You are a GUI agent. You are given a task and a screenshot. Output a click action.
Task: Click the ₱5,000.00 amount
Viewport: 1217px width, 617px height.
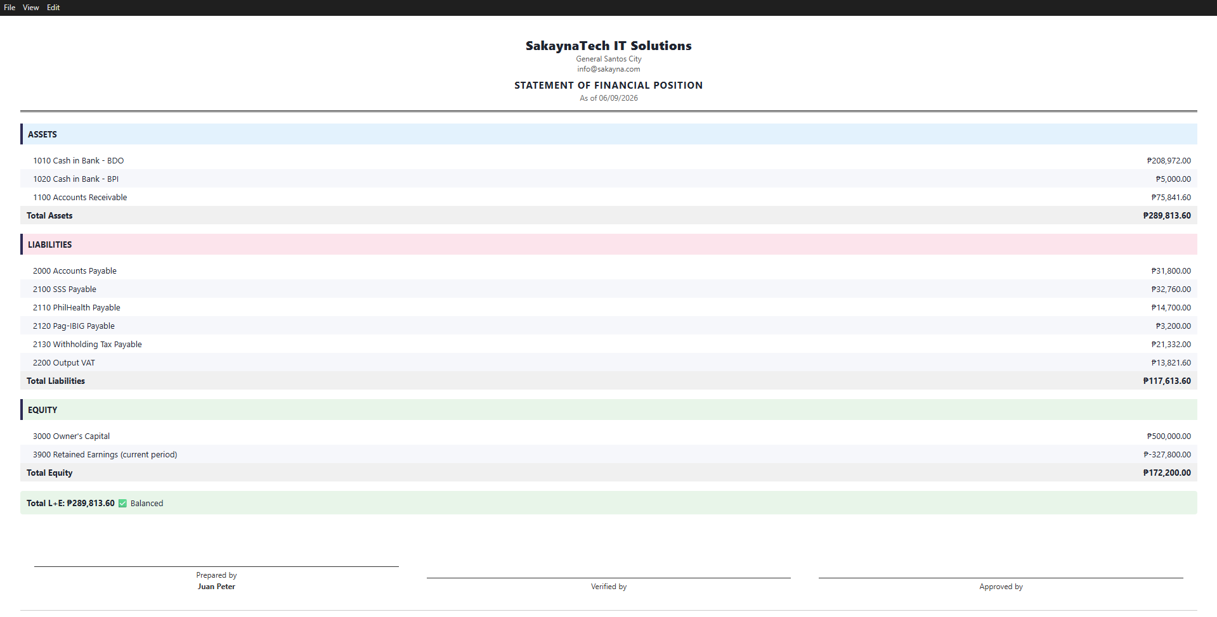[1173, 179]
